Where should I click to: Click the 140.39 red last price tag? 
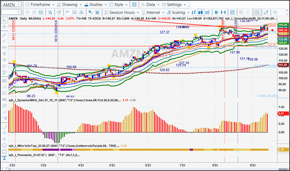[x=283, y=30]
